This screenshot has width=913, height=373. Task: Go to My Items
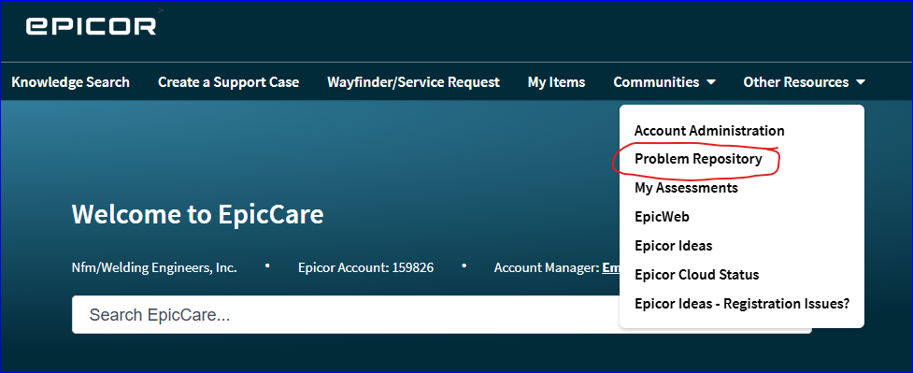(556, 82)
